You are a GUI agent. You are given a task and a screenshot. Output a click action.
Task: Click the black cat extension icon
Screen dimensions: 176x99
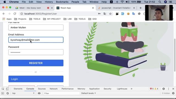(117, 14)
